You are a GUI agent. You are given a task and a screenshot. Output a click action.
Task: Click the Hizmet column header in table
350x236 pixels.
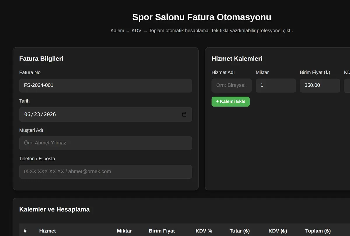[48, 231]
